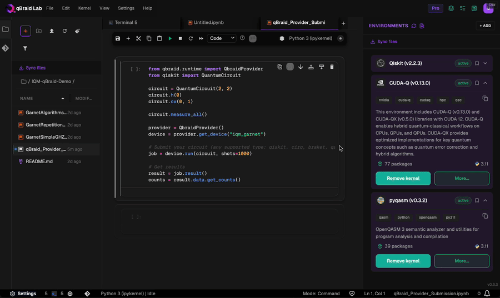
Task: Collapse the pyqasm (v0.3.2) environment card
Action: pyautogui.click(x=486, y=200)
